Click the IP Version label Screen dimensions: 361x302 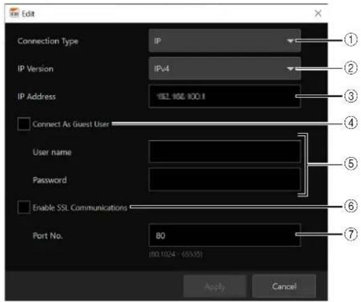(35, 69)
